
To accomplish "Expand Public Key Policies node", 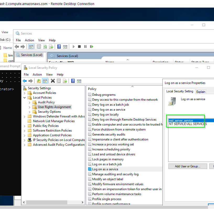I will pyautogui.click(x=25, y=126).
